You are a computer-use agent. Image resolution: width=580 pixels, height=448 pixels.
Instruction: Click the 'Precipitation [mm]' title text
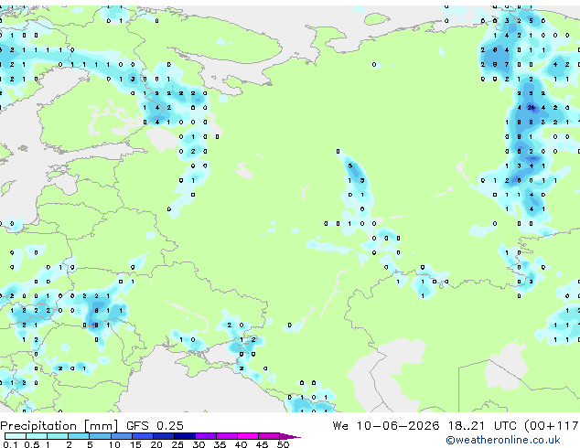pos(59,426)
